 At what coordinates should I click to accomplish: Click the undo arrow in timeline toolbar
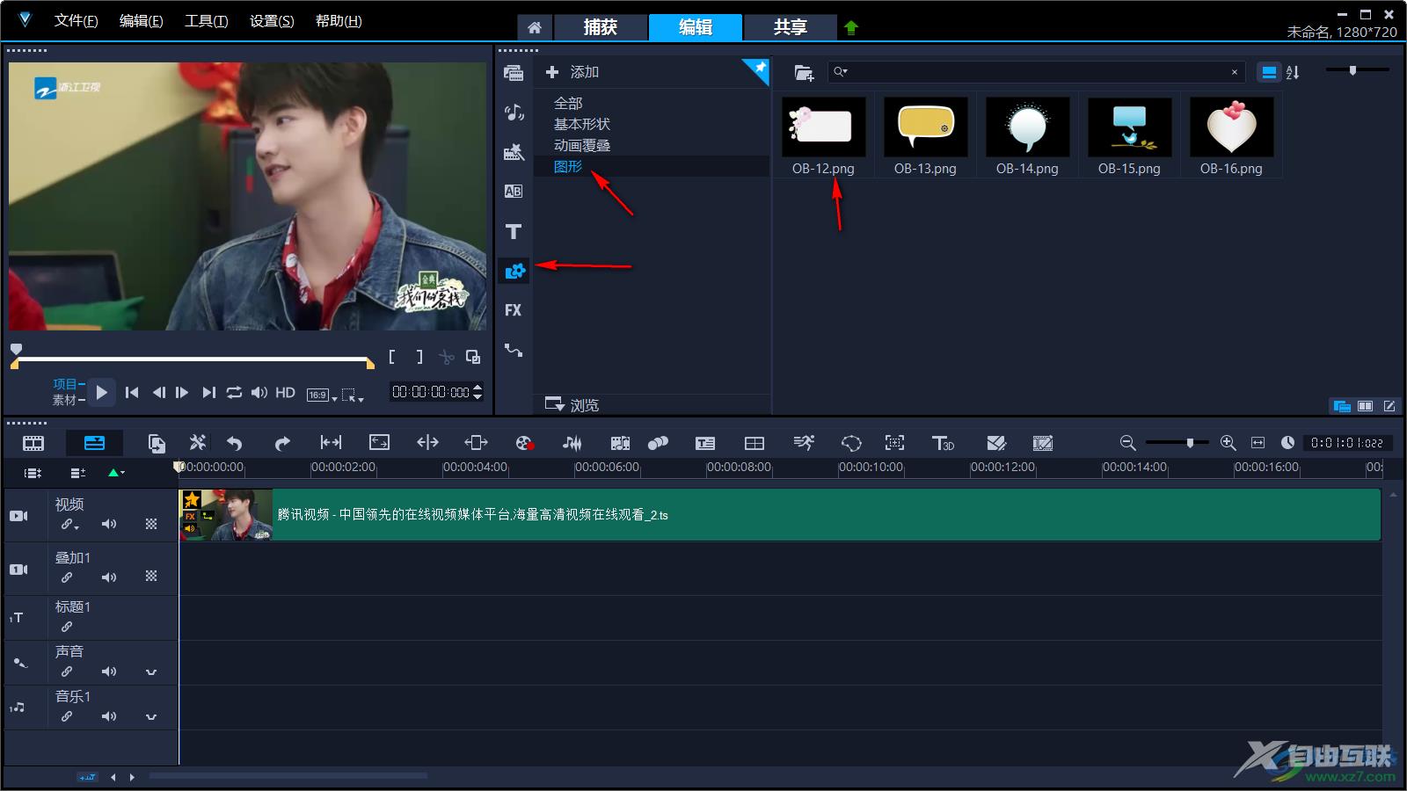[x=235, y=443]
